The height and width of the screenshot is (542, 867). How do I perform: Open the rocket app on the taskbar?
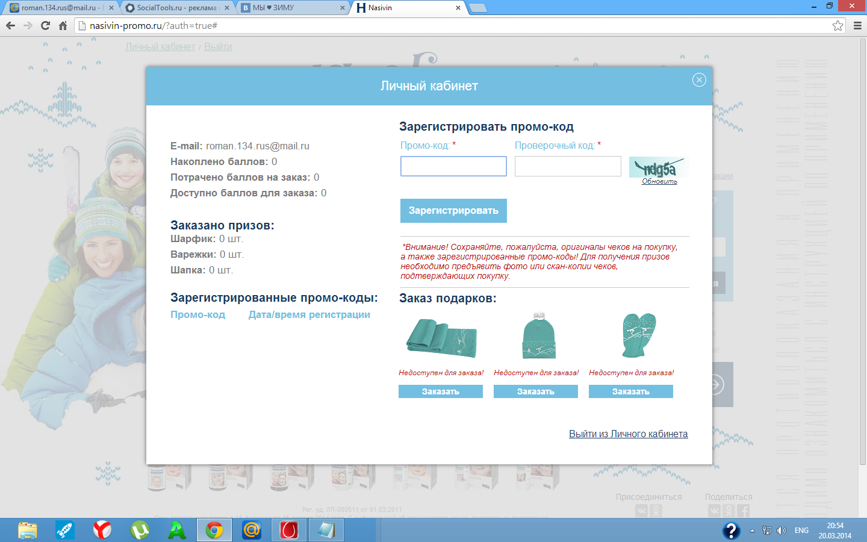[65, 531]
